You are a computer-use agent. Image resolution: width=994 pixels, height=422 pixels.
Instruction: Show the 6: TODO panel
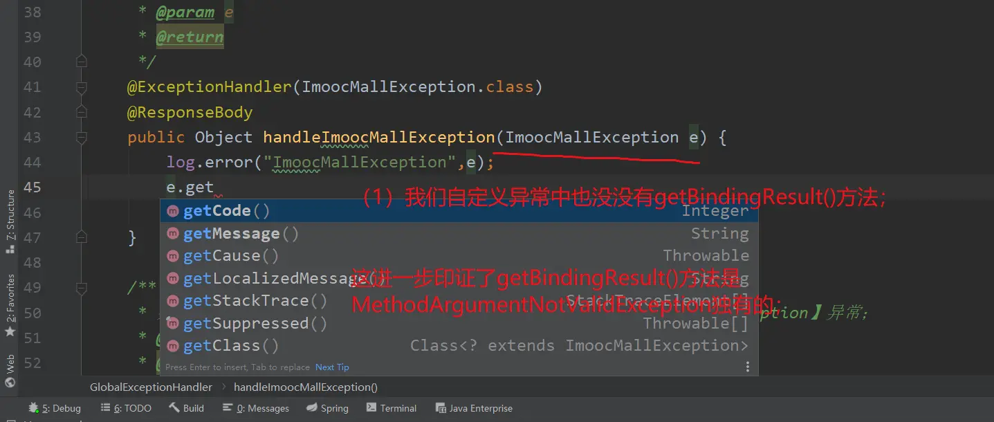[x=126, y=408]
